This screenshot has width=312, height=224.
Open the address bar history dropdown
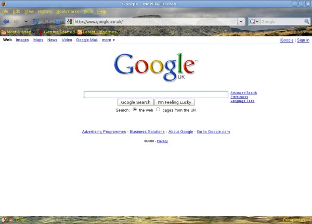pos(241,21)
